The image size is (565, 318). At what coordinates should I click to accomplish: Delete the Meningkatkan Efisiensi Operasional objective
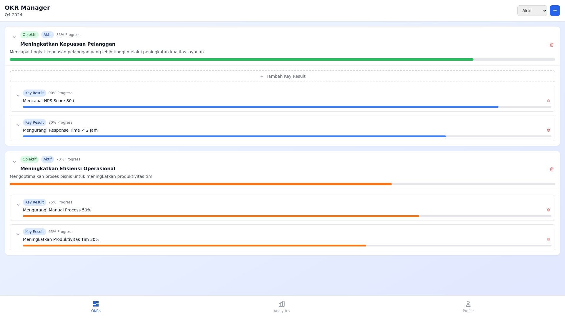(x=552, y=169)
